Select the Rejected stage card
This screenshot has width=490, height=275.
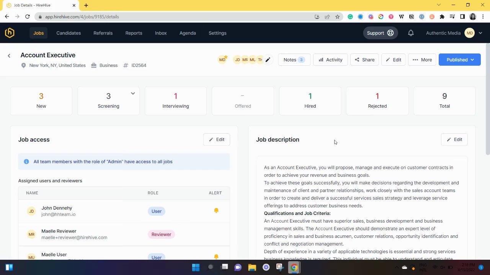[377, 101]
